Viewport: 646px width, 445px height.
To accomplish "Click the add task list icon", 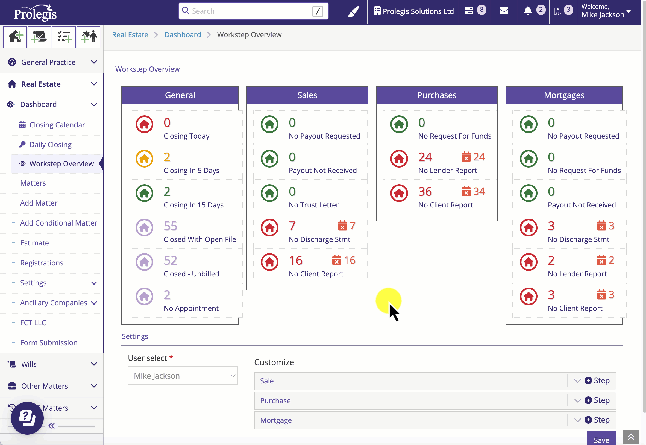I will (x=64, y=37).
